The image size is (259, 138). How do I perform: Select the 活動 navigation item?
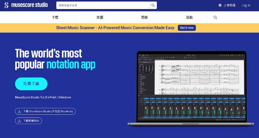pos(189,17)
